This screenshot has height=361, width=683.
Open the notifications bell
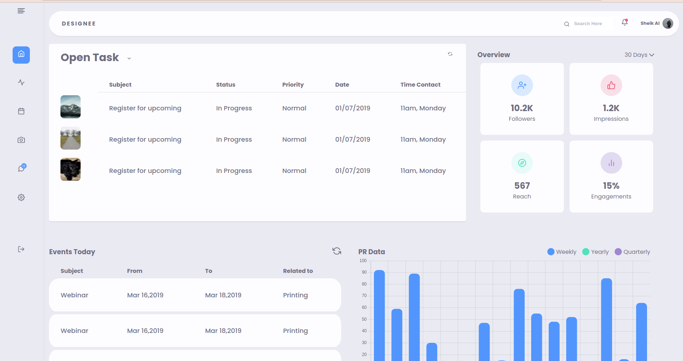coord(625,22)
